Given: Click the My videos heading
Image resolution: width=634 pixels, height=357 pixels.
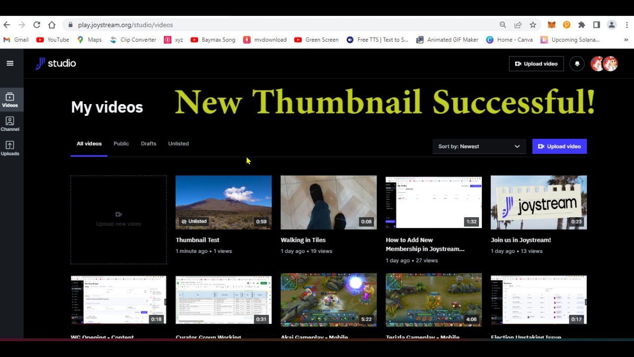Looking at the screenshot, I should click(x=107, y=107).
